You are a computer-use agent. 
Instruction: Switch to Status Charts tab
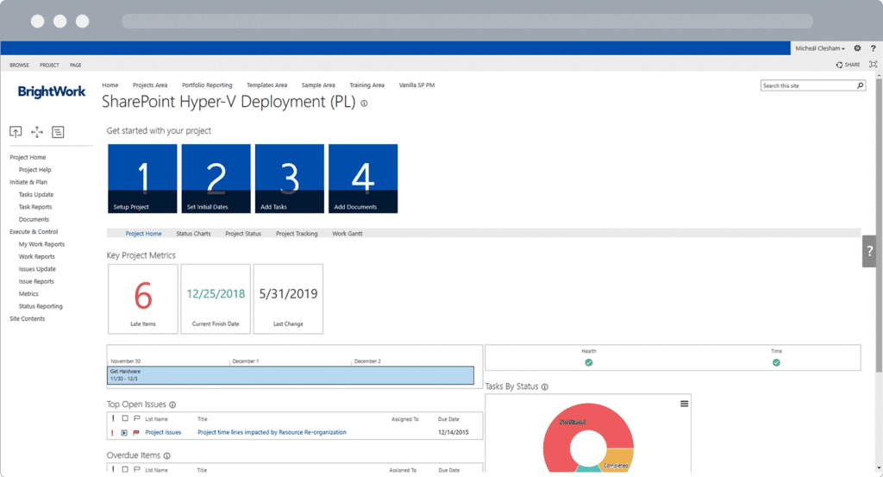193,234
